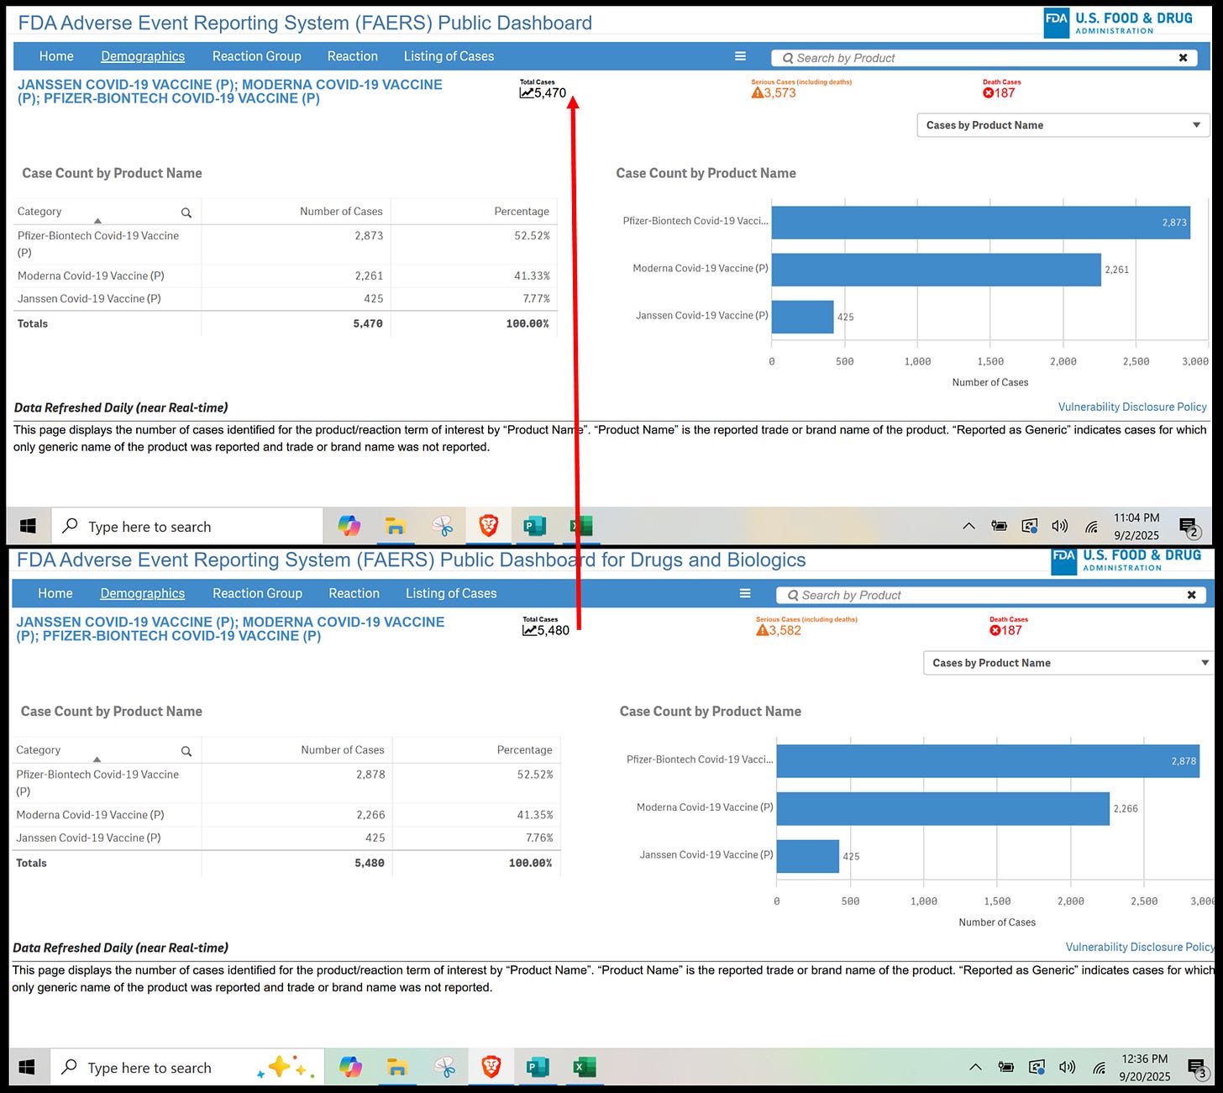Show hidden tray icons in upper taskbar
This screenshot has width=1223, height=1093.
coord(968,526)
